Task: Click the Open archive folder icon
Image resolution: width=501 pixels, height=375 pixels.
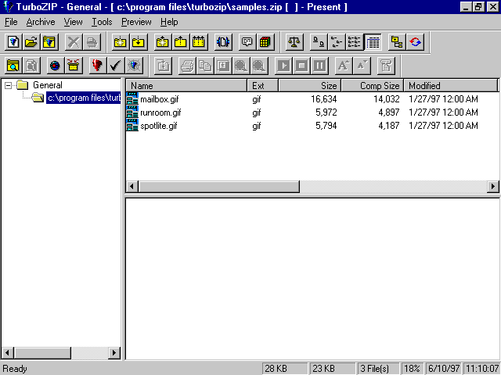Action: [31, 42]
